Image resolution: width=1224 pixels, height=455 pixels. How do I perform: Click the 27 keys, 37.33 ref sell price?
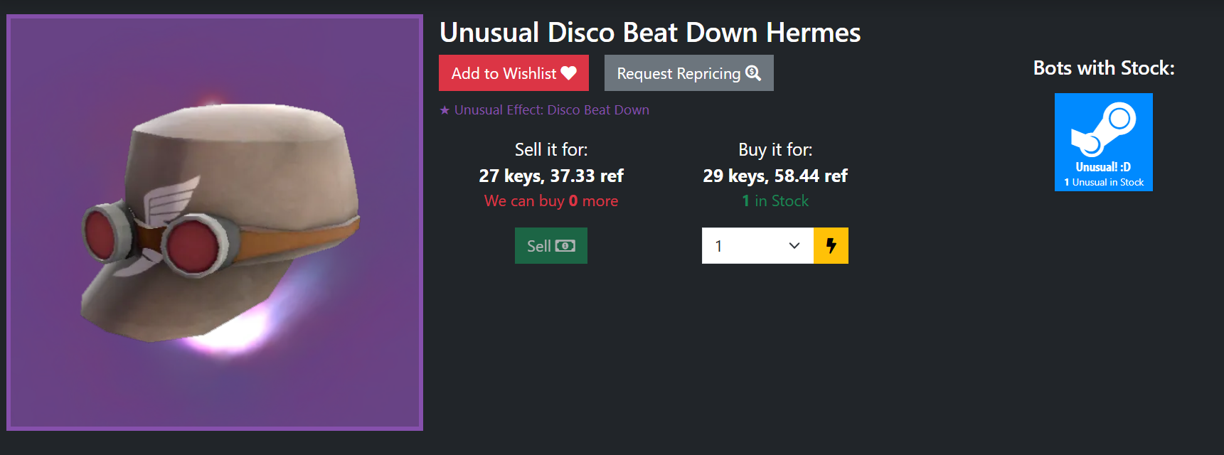coord(551,176)
